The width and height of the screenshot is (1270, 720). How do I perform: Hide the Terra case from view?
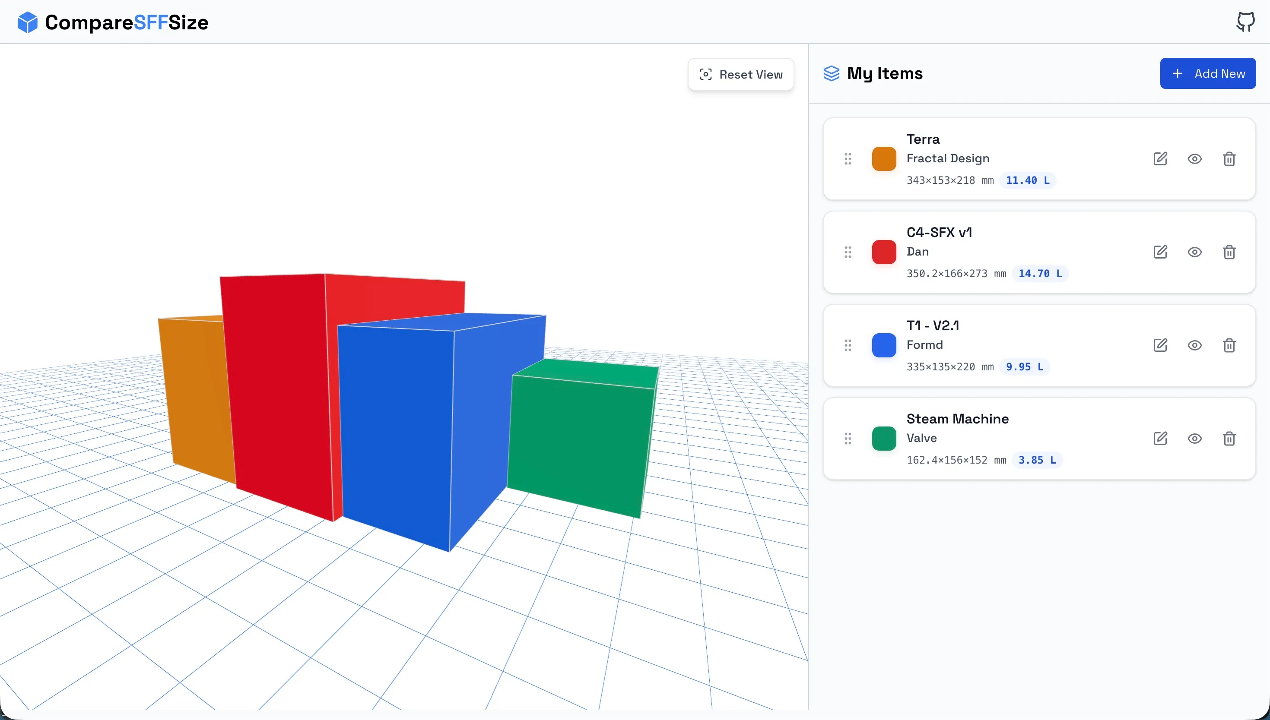tap(1194, 159)
